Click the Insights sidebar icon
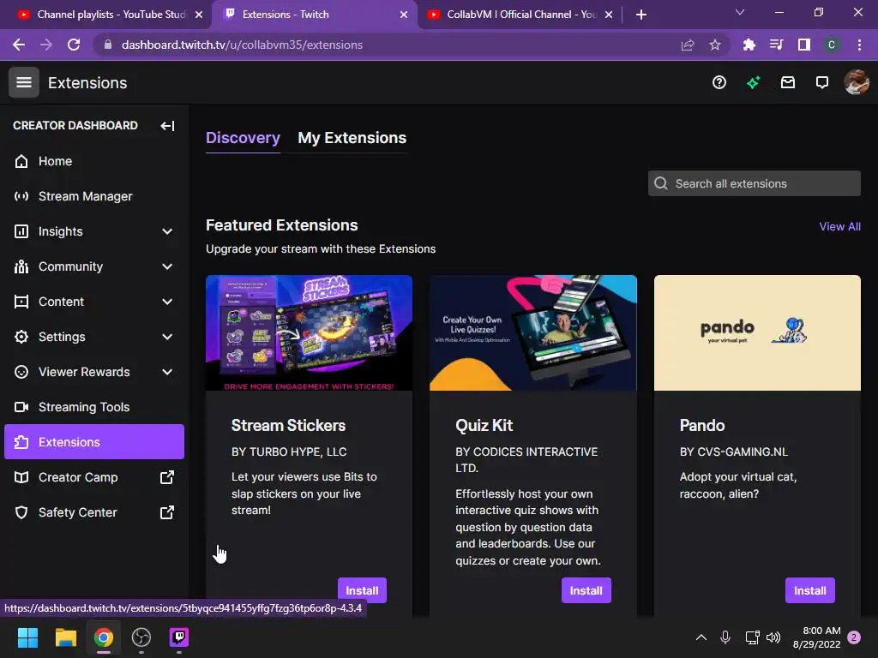 tap(21, 231)
